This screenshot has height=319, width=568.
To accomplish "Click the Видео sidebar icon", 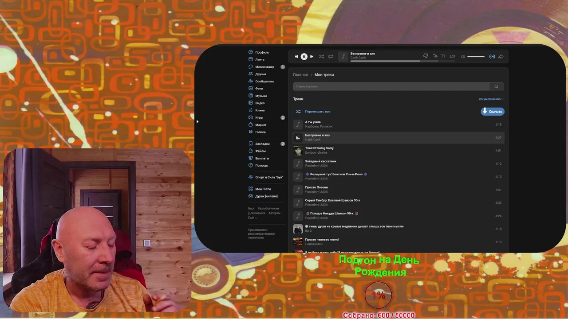I will [x=251, y=103].
